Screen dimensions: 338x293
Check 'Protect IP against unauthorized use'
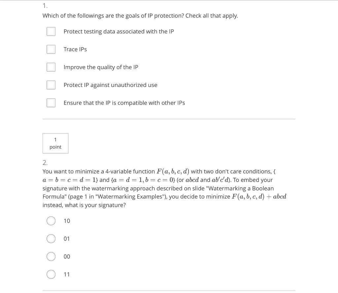(x=51, y=85)
